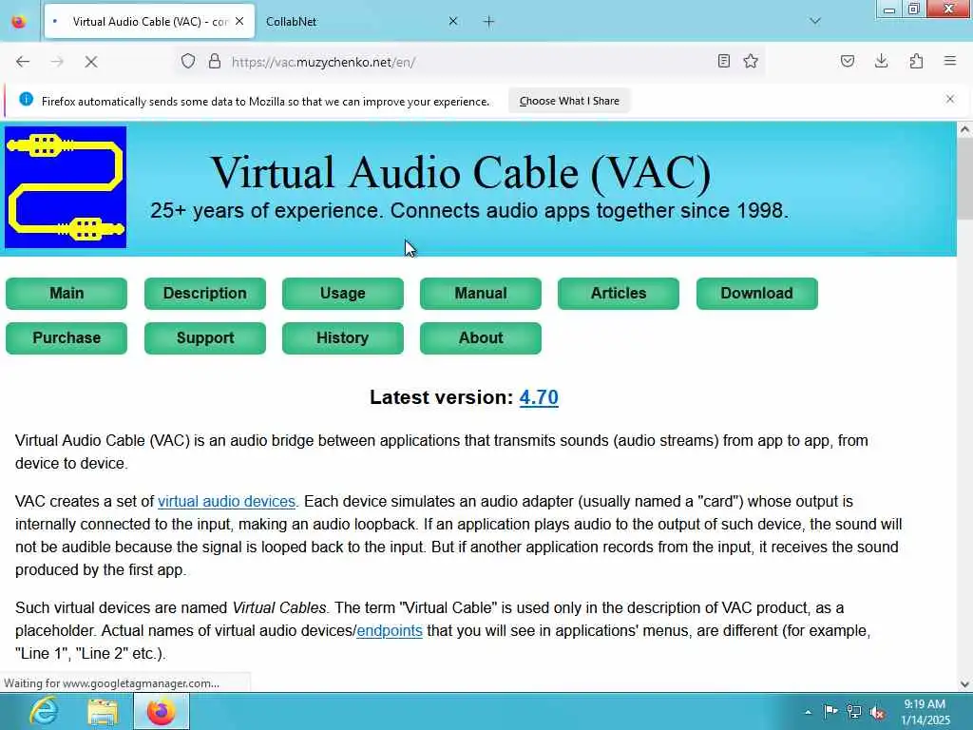Open the Manual page
This screenshot has height=730, width=973.
480,293
